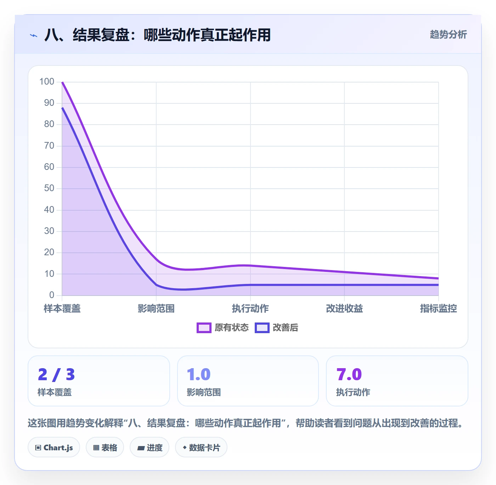Click the 趋势分析 label in the header

(x=448, y=35)
